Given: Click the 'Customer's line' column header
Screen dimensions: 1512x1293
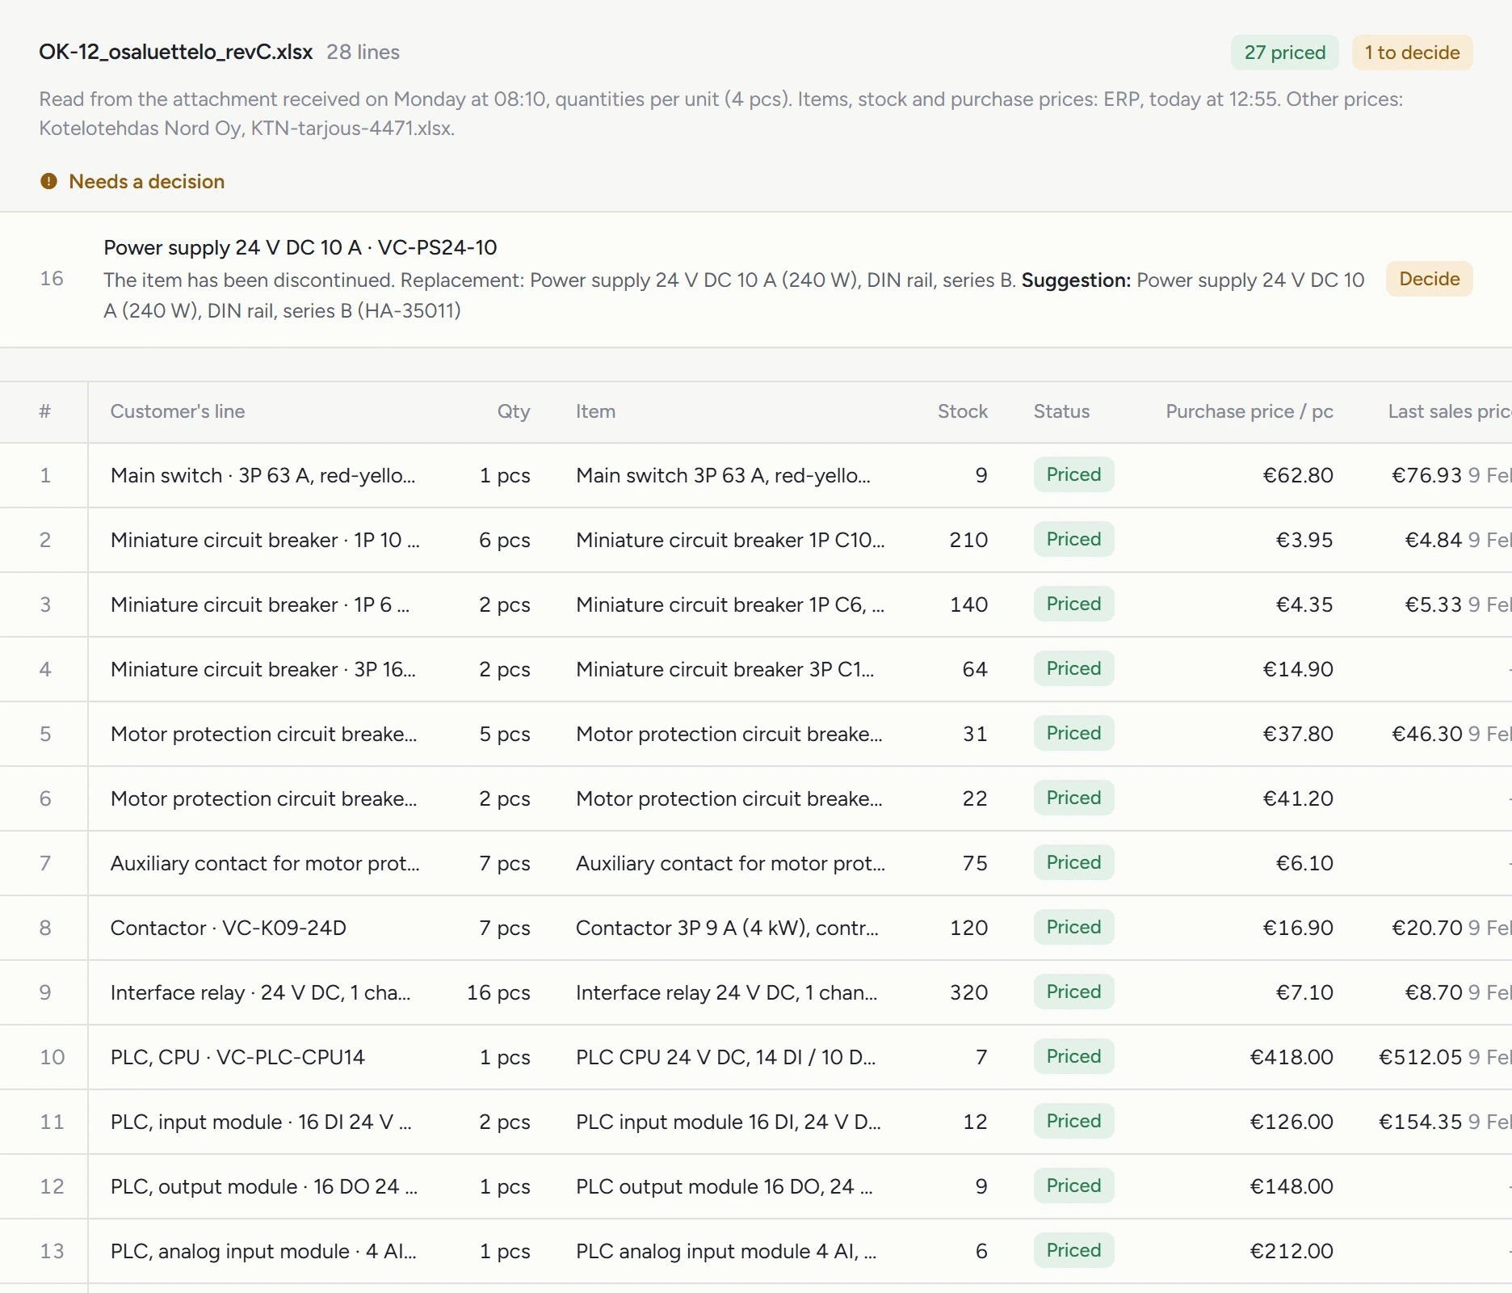Looking at the screenshot, I should click(x=178, y=411).
